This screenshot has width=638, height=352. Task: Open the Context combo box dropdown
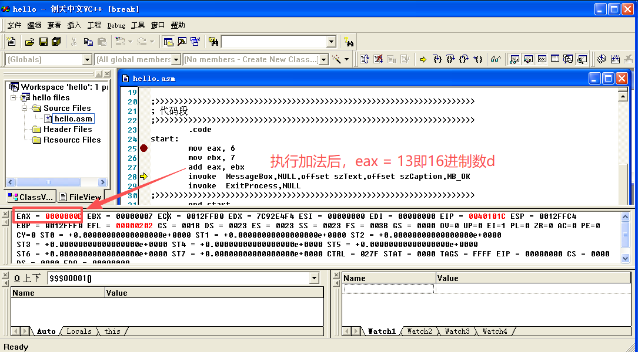point(314,278)
